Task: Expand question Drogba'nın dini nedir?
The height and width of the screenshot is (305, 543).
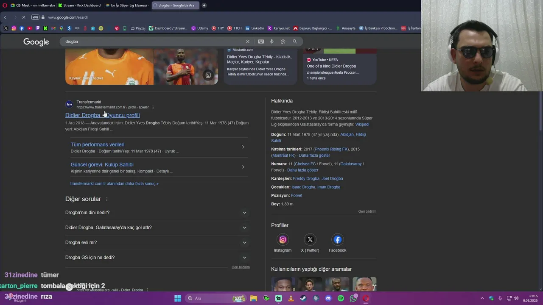Action: click(x=157, y=213)
